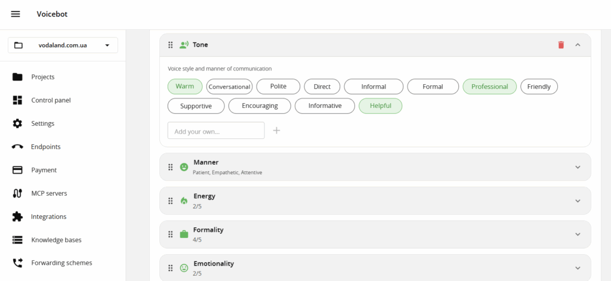Select the Encouraging tone chip

(x=260, y=106)
